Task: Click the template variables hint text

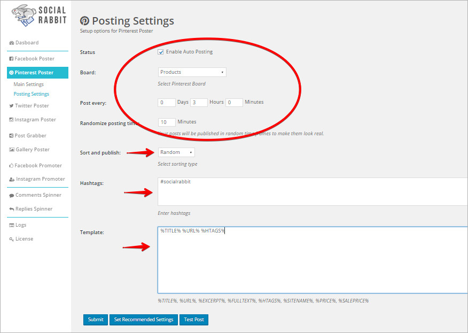Action: point(263,301)
